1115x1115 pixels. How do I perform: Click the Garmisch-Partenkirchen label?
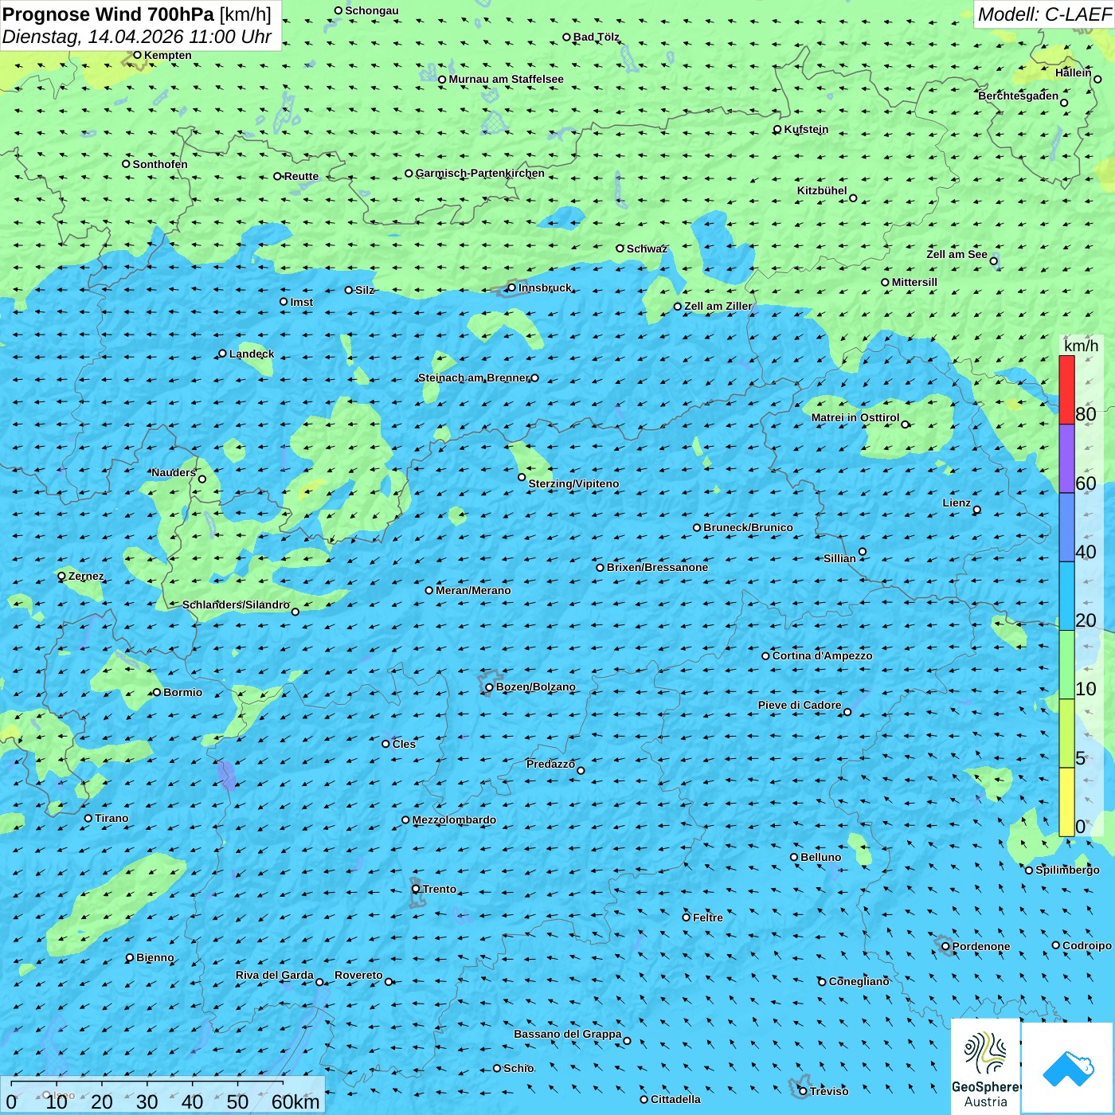point(480,173)
